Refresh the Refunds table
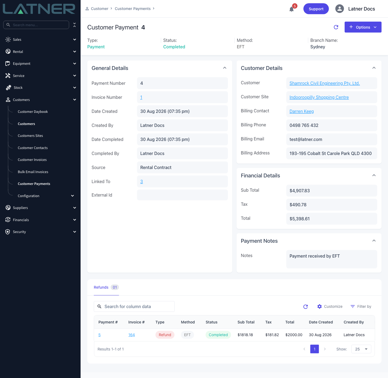This screenshot has height=378, width=388. [x=306, y=306]
